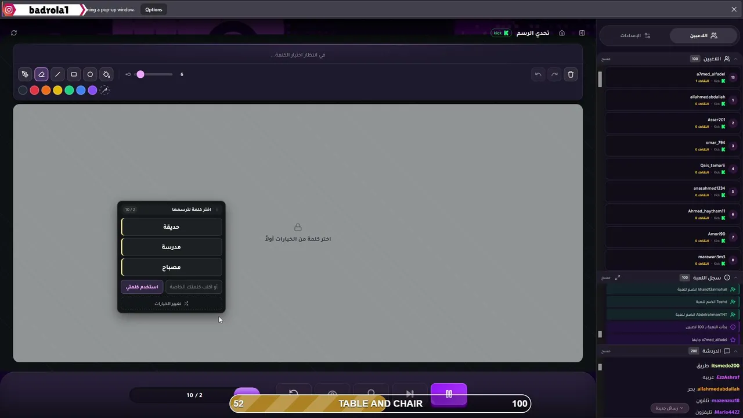Clear the game log with مسح

pyautogui.click(x=606, y=278)
